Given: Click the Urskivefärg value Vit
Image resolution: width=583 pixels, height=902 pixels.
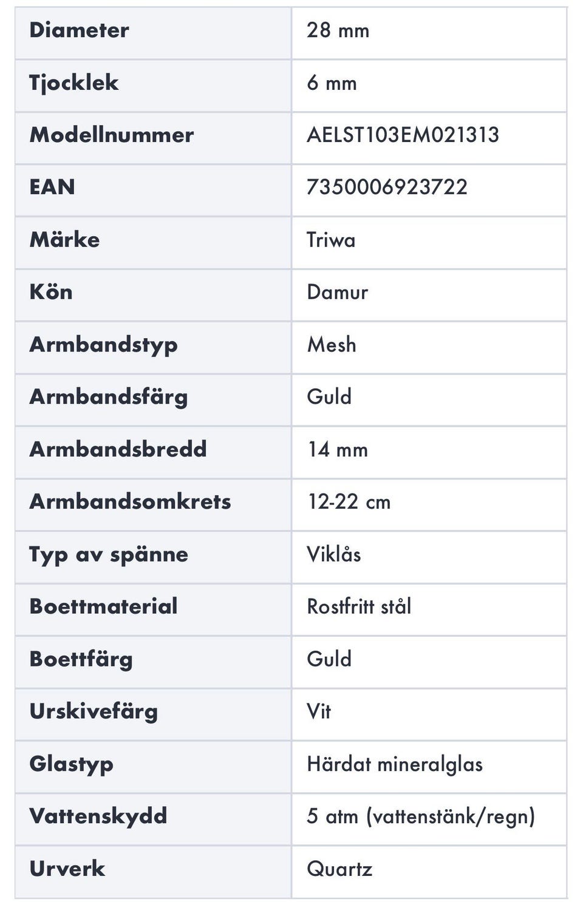Looking at the screenshot, I should click(319, 711).
